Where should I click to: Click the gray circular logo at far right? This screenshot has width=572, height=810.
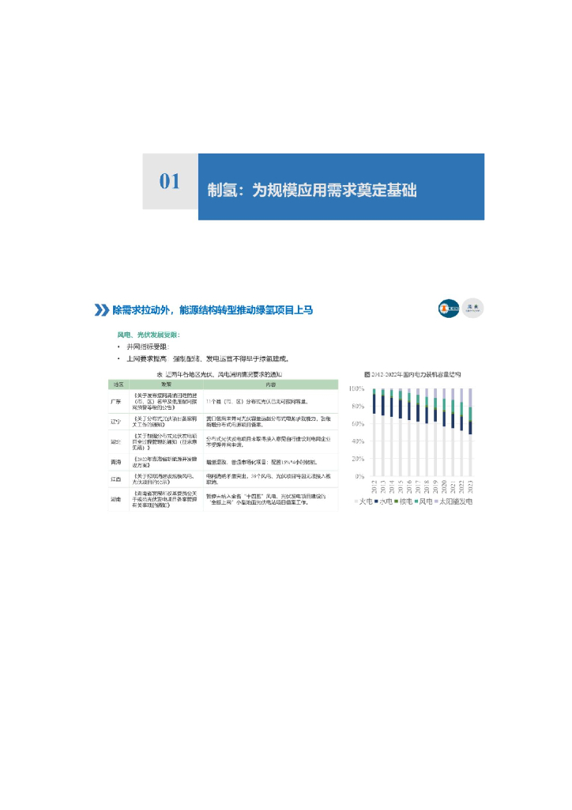pyautogui.click(x=472, y=308)
